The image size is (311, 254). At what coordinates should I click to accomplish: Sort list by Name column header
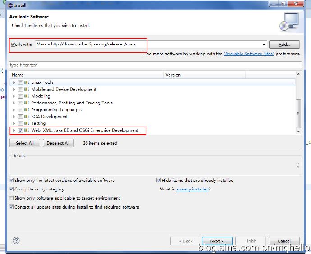(86, 75)
